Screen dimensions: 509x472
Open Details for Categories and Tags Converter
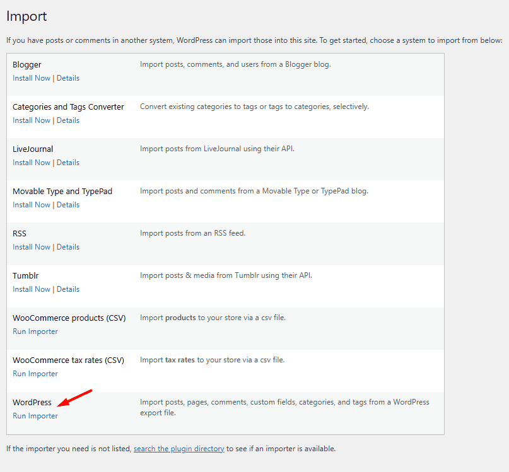pos(67,120)
